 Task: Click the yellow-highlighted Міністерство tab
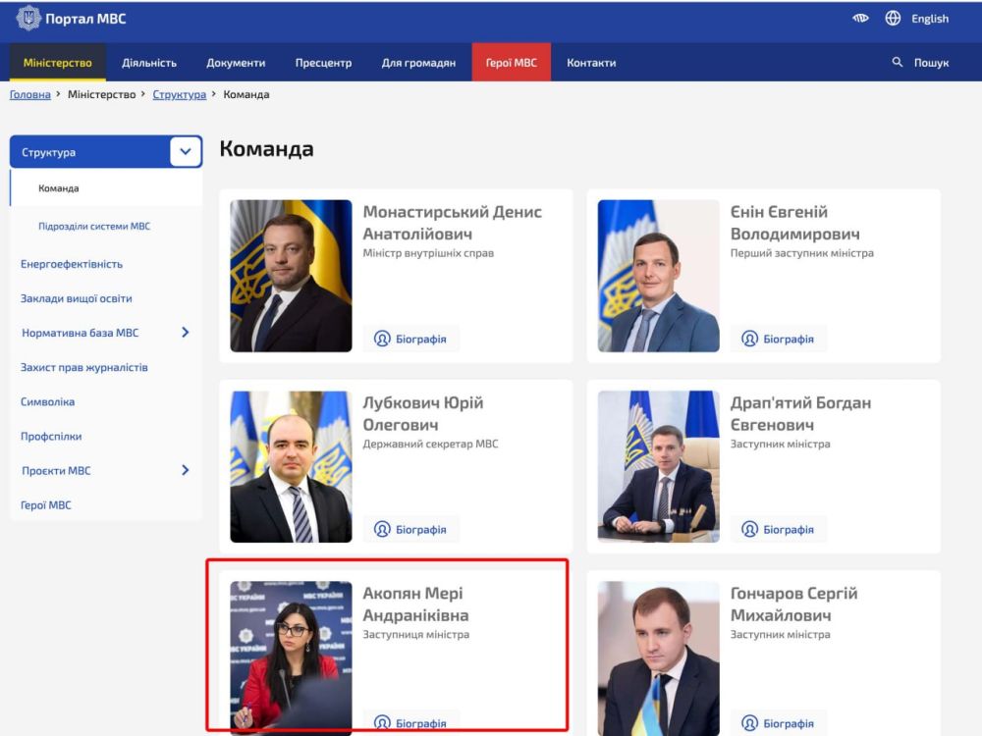click(57, 62)
